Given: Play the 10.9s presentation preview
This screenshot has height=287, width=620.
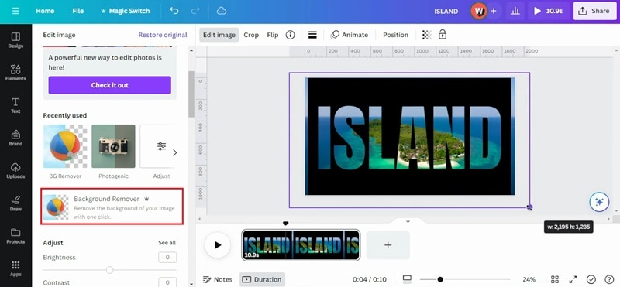Looking at the screenshot, I should coord(549,11).
